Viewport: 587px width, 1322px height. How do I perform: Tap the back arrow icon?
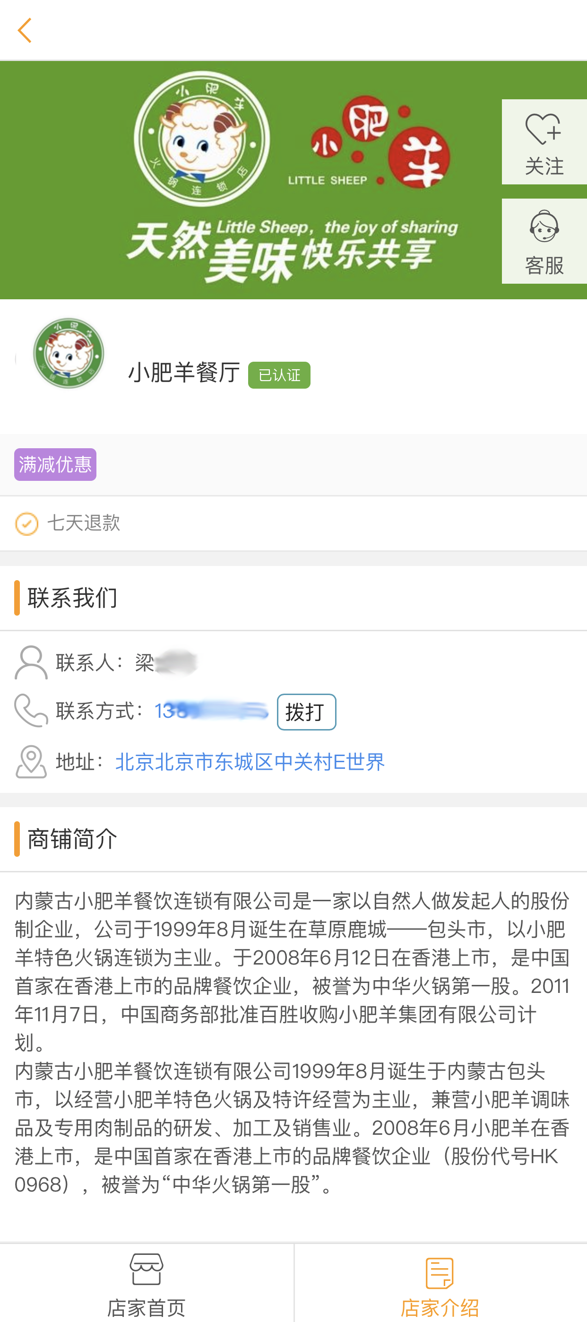coord(24,30)
